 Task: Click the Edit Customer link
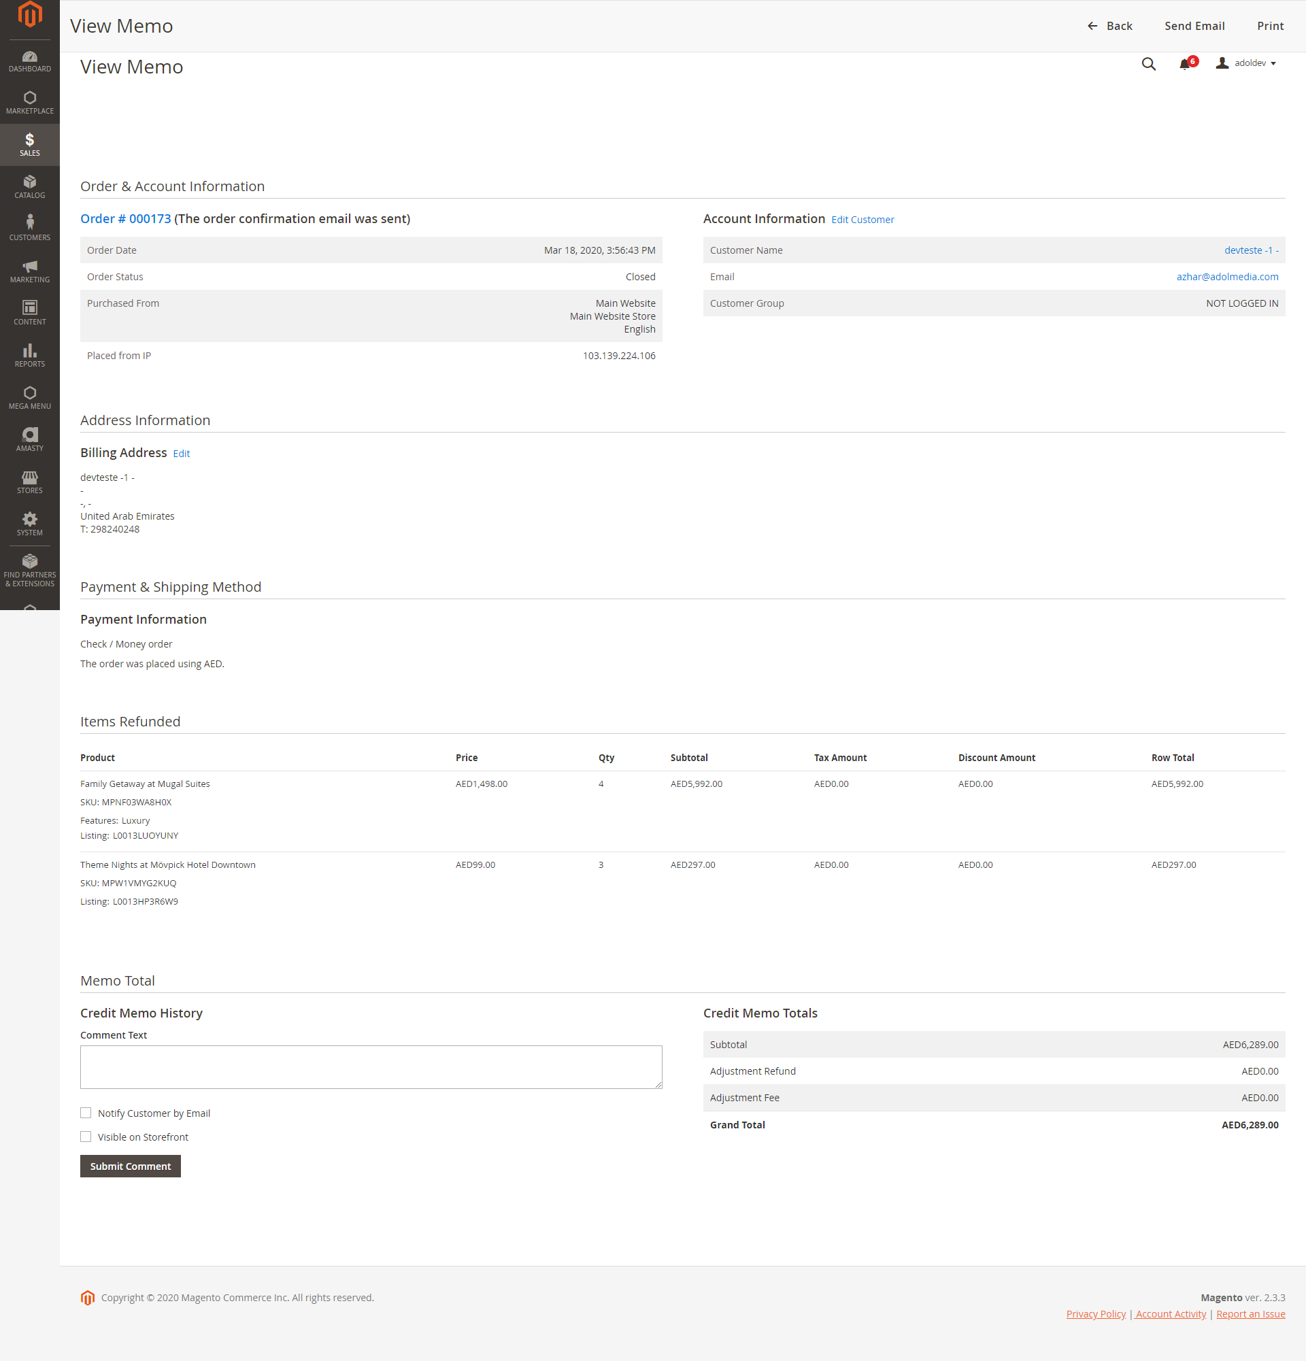tap(863, 220)
